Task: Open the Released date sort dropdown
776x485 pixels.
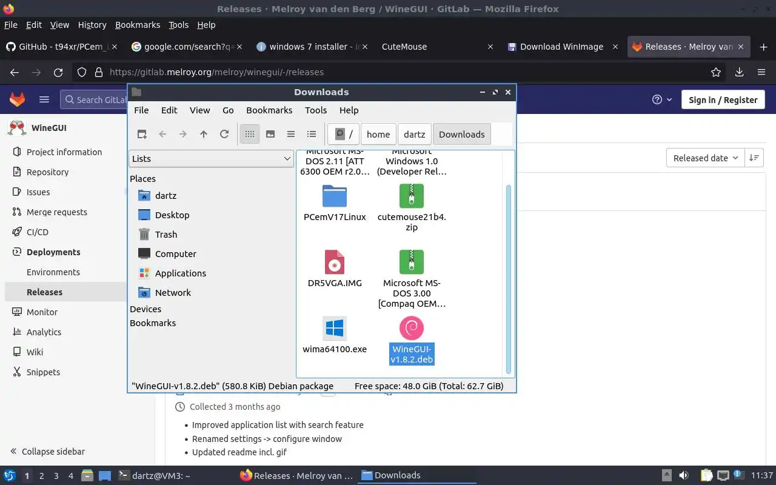Action: (705, 158)
